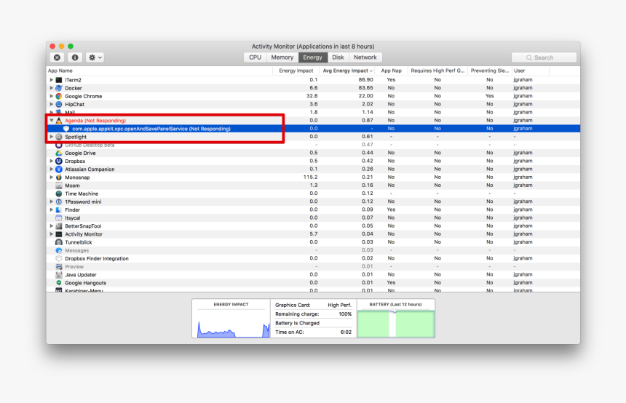
Task: Click the Itsycal calendar icon
Action: pyautogui.click(x=59, y=218)
